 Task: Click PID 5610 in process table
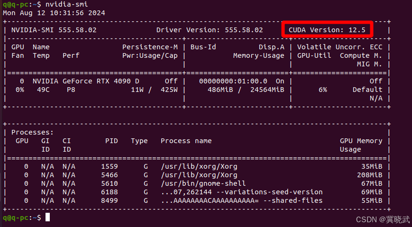110,184
